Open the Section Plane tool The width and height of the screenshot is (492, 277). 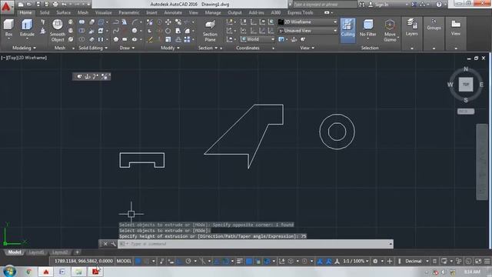click(210, 25)
